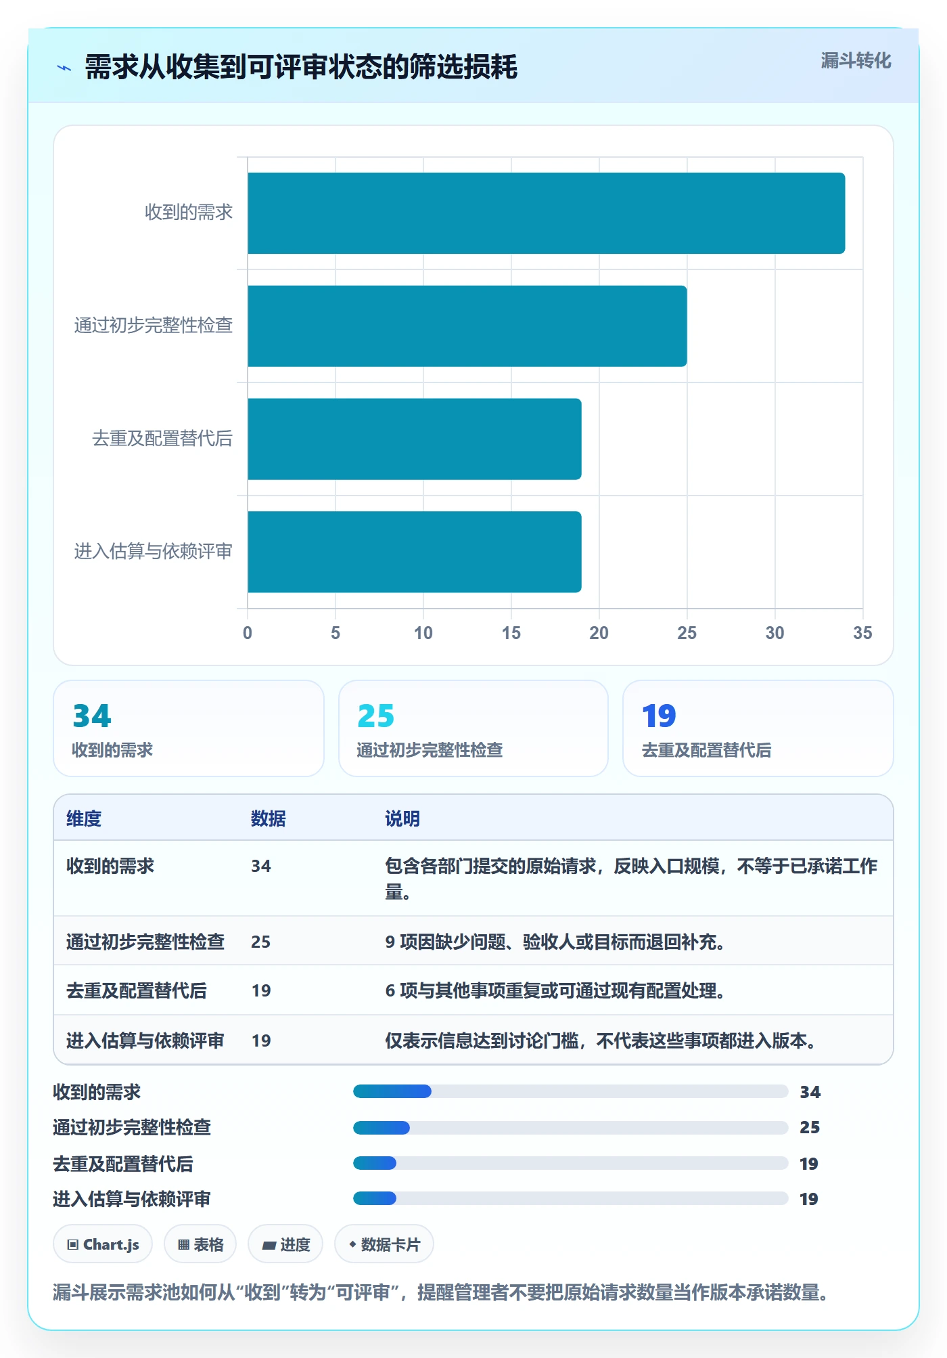Select the 进度 tag chip
Screen dimensions: 947x1358
(285, 1244)
